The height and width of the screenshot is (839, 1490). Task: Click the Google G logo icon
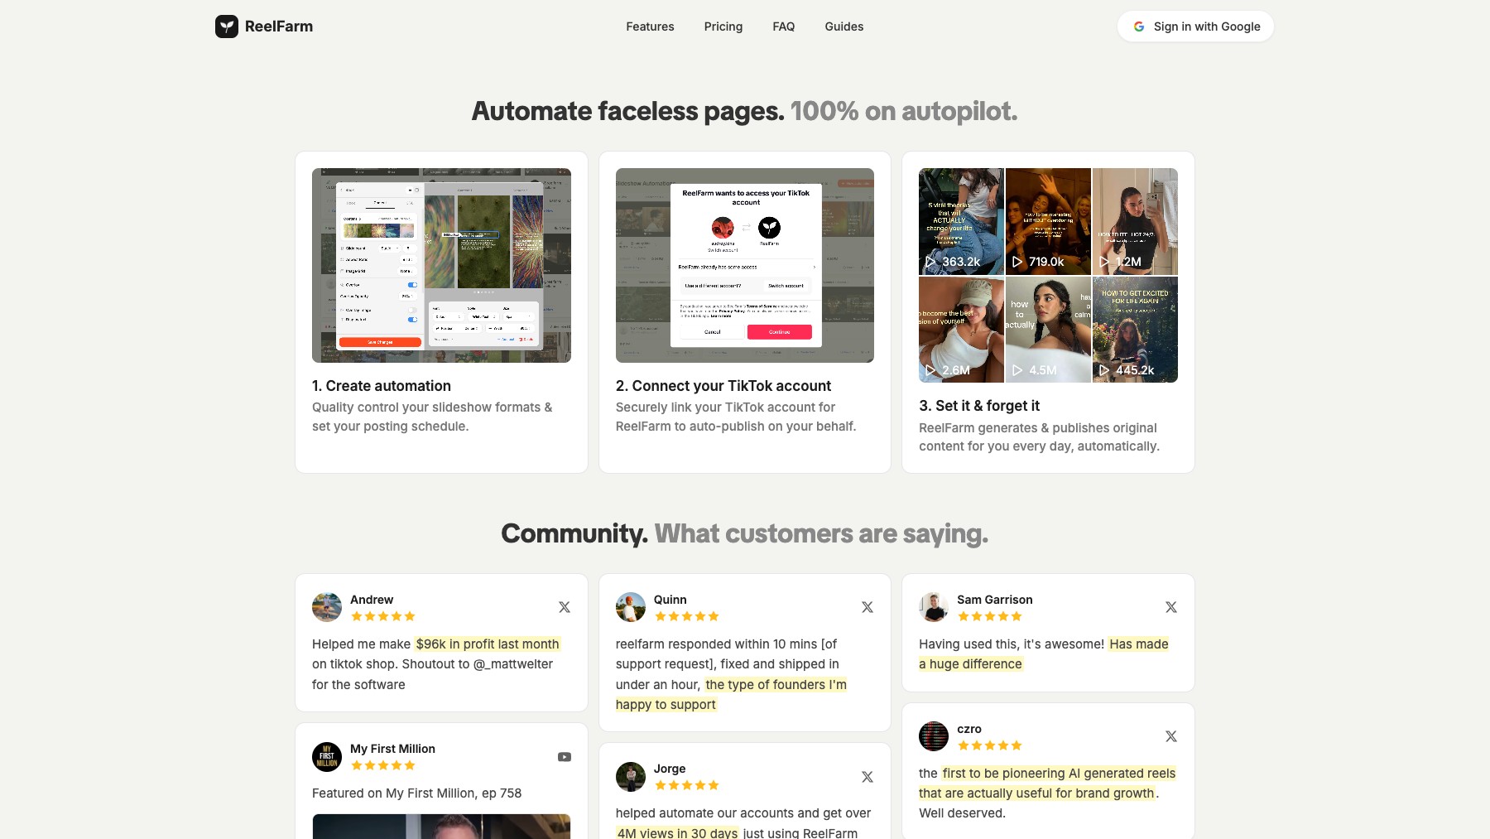(1139, 27)
